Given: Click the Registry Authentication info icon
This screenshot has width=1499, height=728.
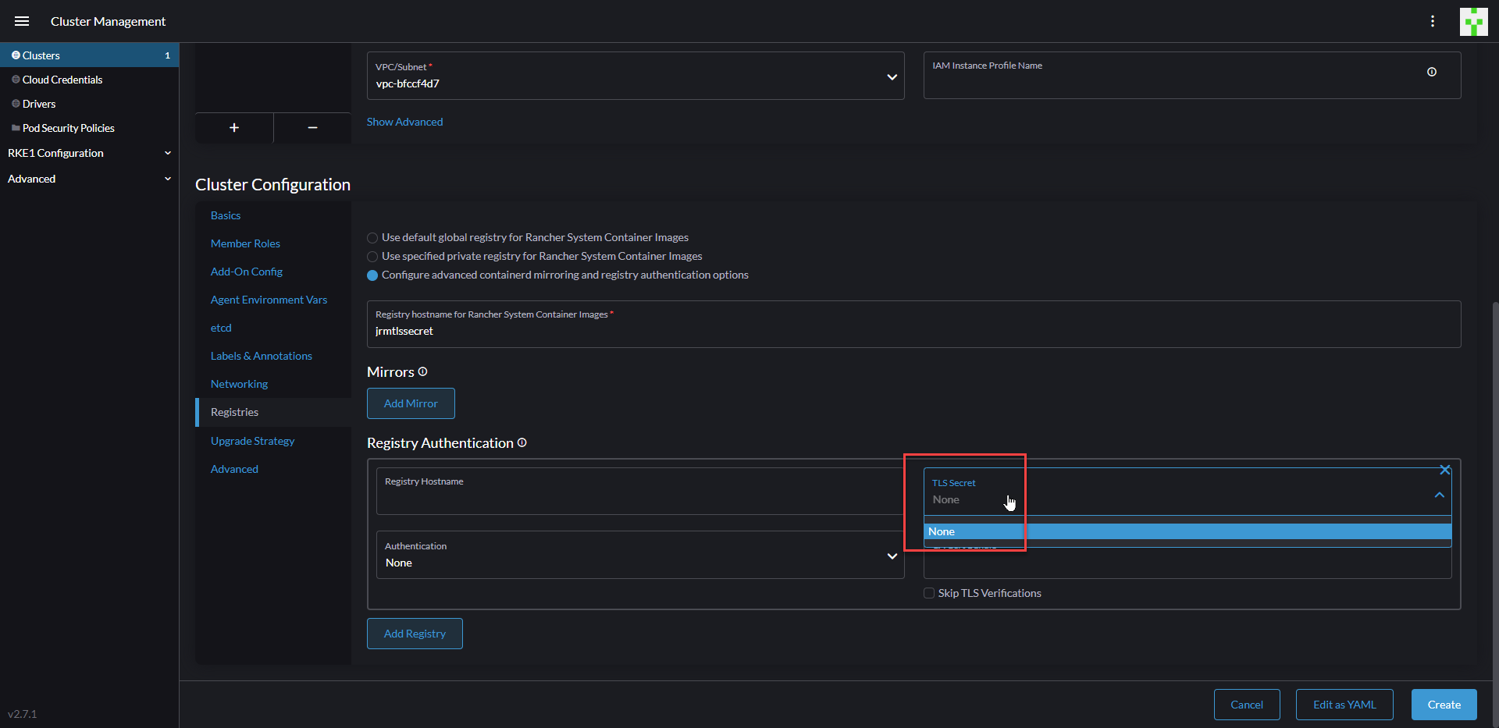Looking at the screenshot, I should tap(522, 443).
